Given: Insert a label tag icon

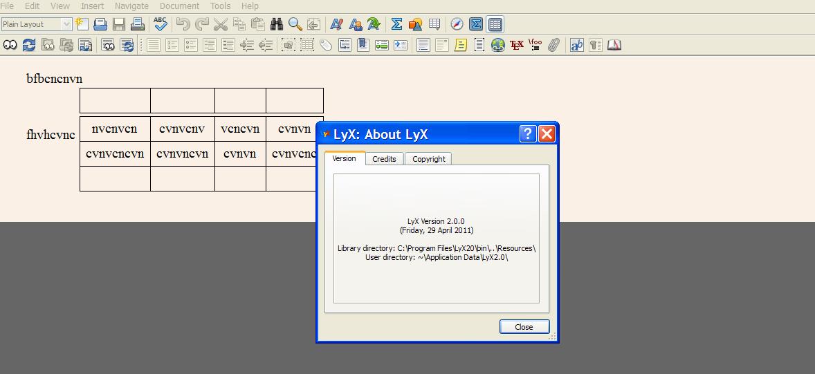Looking at the screenshot, I should pos(326,45).
